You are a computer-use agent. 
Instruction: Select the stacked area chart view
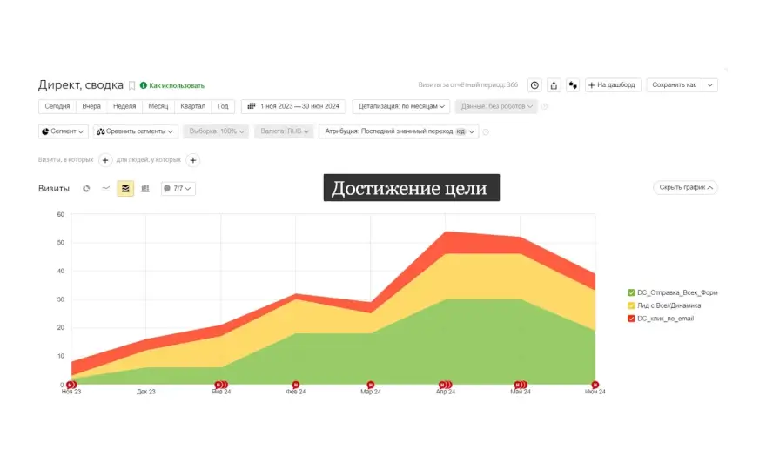tap(125, 188)
